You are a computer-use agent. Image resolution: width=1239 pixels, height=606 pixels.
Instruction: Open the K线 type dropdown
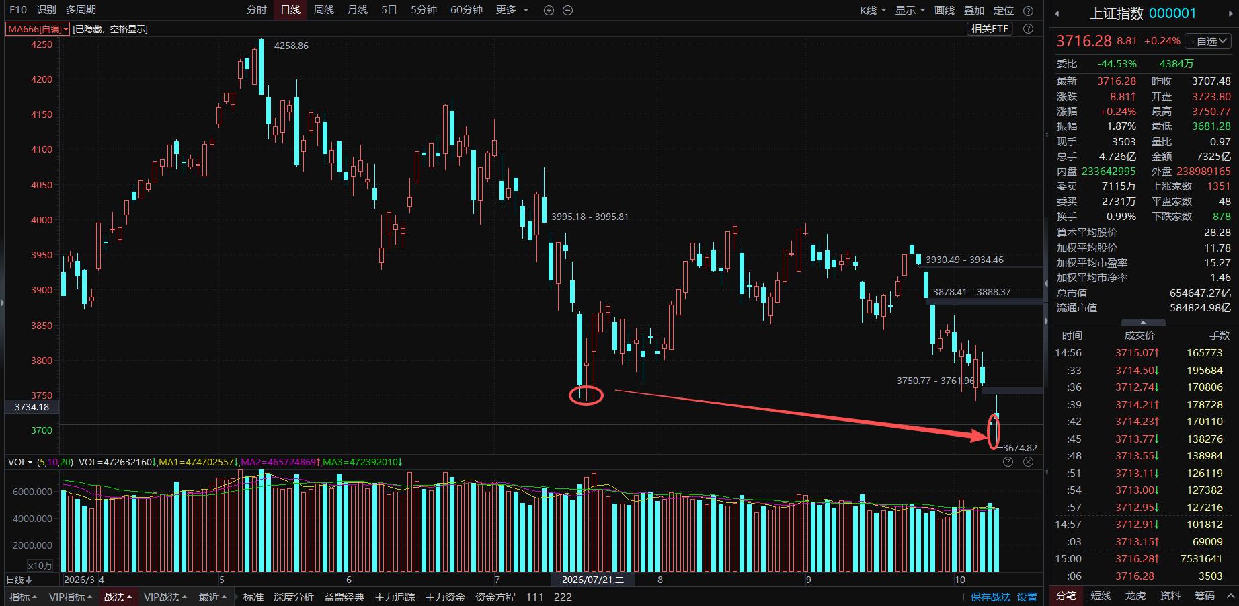coord(873,10)
